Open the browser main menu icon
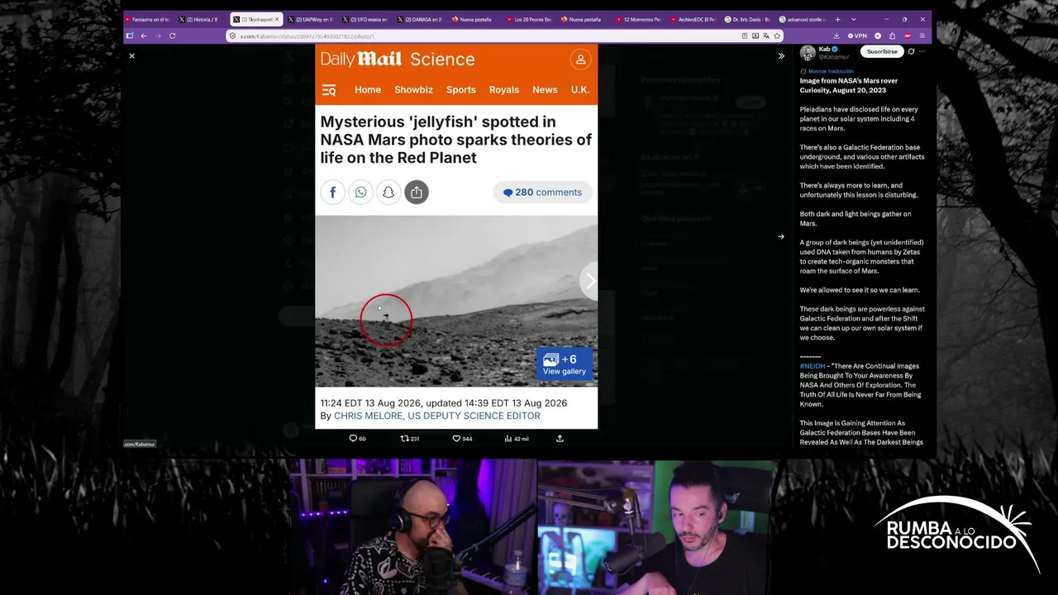 click(922, 36)
